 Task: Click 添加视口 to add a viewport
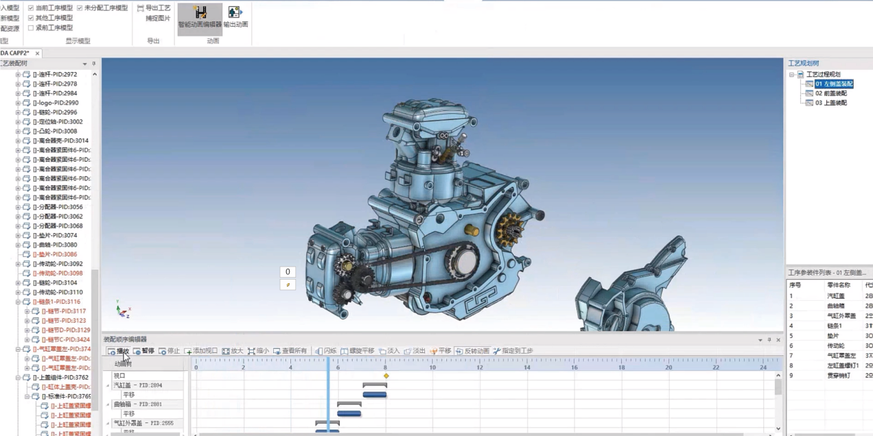[200, 351]
